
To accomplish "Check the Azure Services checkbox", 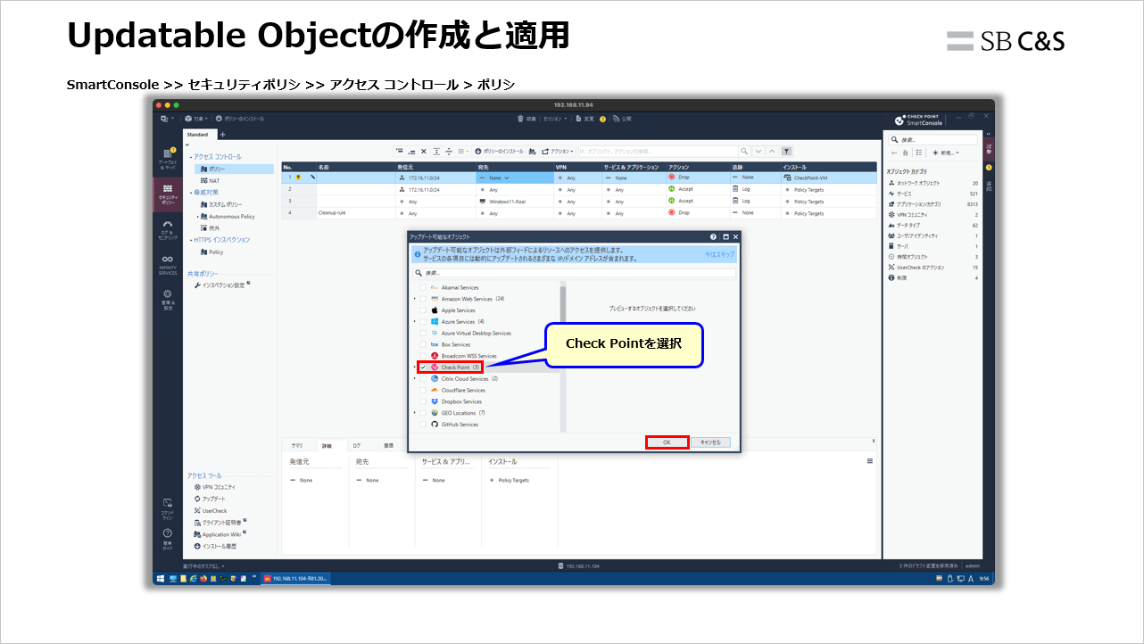I will [422, 322].
